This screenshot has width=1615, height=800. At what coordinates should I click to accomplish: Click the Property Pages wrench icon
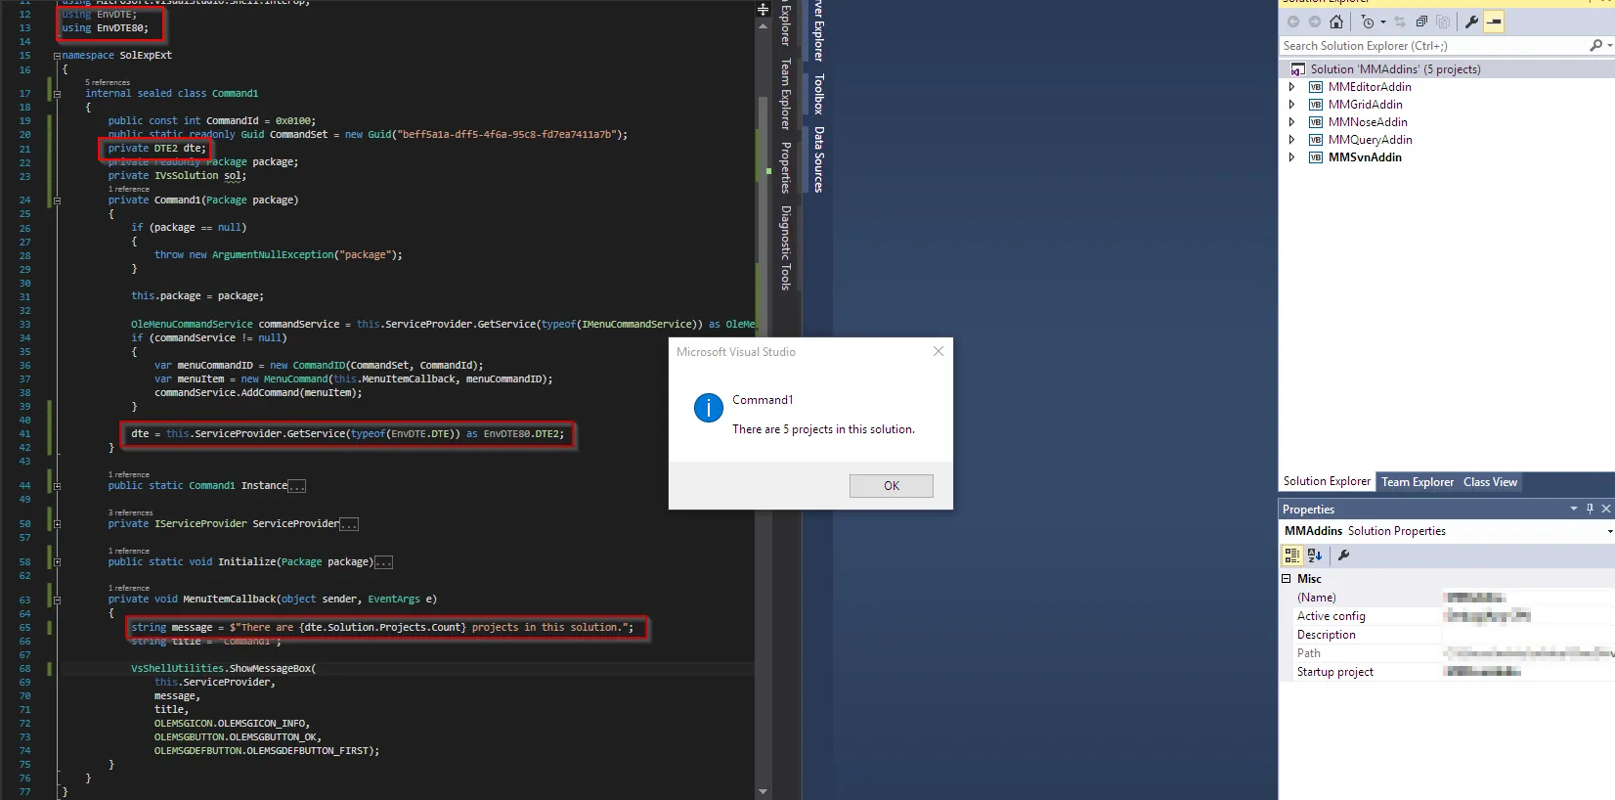[1344, 556]
